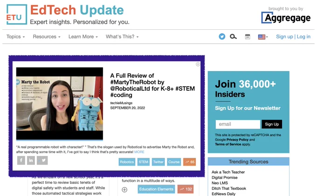Open the Marty the Robot video thumbnail
The image size is (317, 196).
(x=60, y=104)
